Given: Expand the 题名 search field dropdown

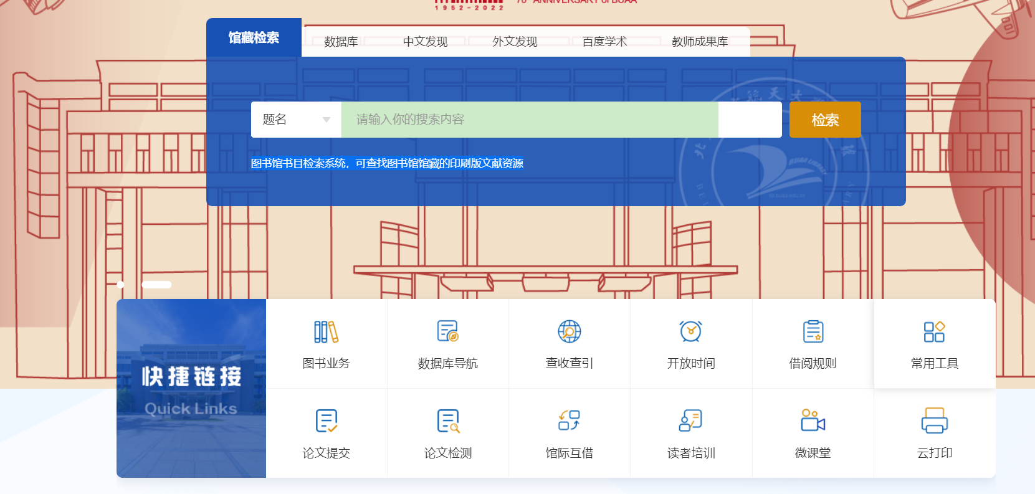Looking at the screenshot, I should (x=296, y=120).
